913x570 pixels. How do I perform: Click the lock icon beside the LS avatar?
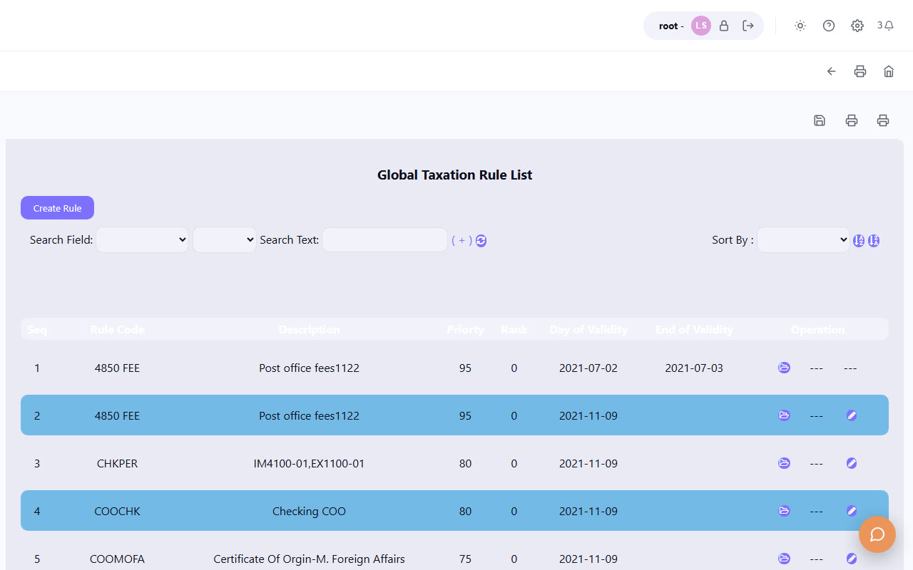coord(724,26)
